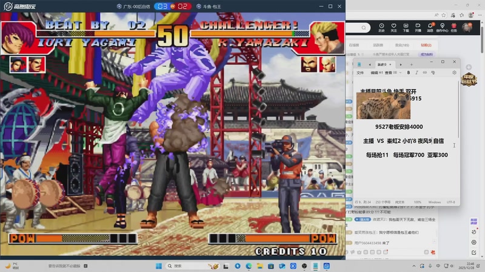Click the red envelope icon in chat toolbar
Screen dimensions: 485x272
coord(433,252)
